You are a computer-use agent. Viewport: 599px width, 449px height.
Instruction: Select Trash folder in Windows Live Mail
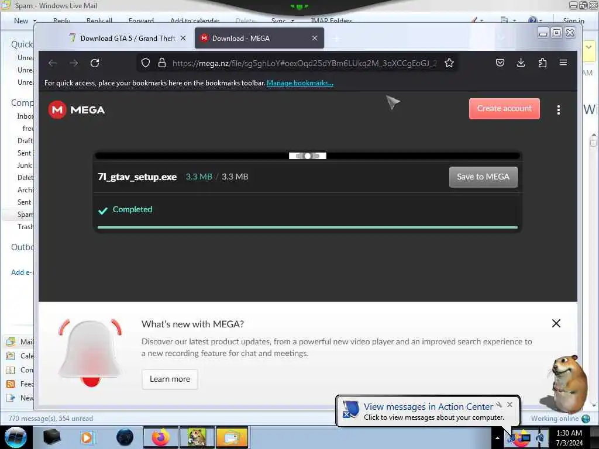[25, 227]
